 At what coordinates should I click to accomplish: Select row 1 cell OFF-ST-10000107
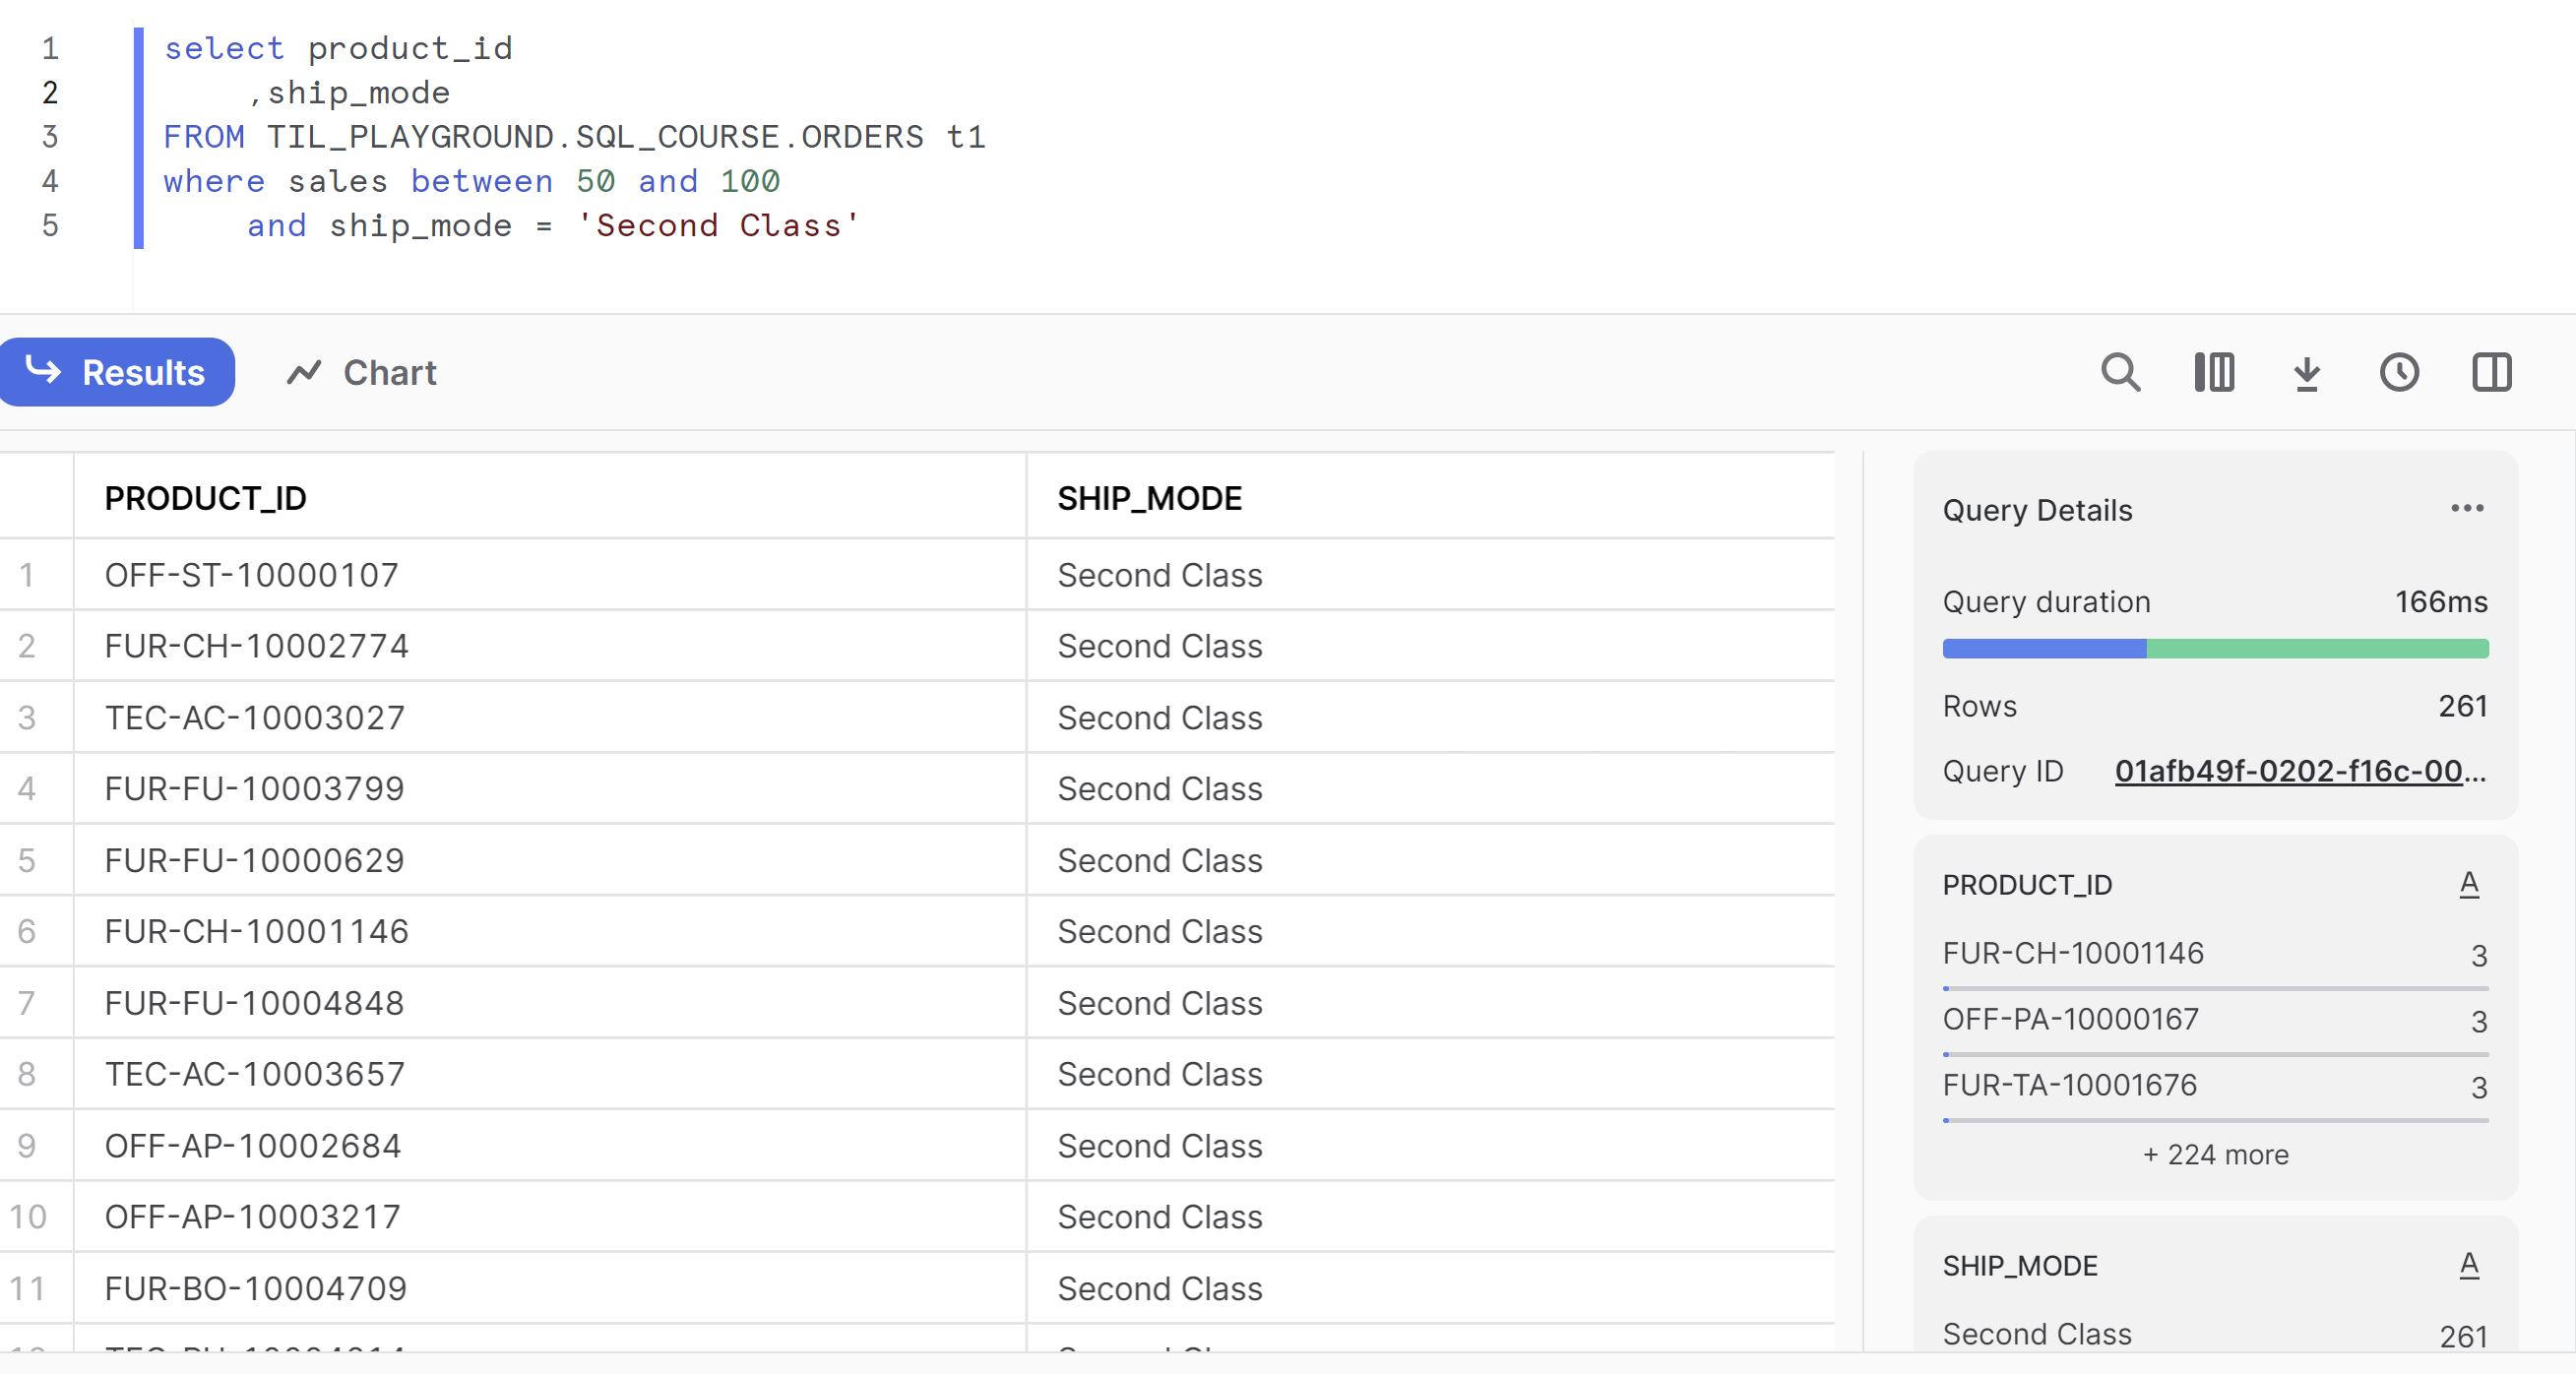coord(251,575)
